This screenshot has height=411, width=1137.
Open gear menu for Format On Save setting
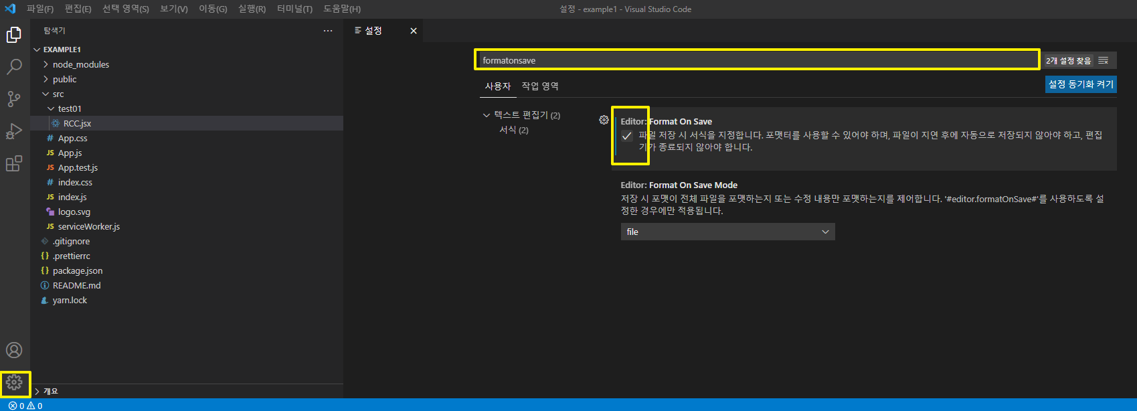pyautogui.click(x=604, y=120)
